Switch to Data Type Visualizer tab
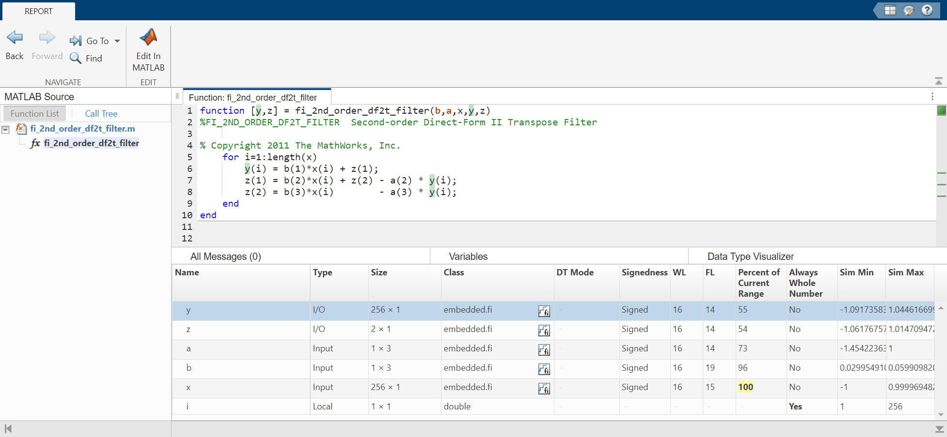This screenshot has height=437, width=947. click(750, 256)
